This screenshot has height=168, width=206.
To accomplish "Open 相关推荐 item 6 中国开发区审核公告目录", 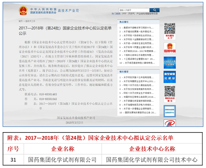I will click(138, 97).
